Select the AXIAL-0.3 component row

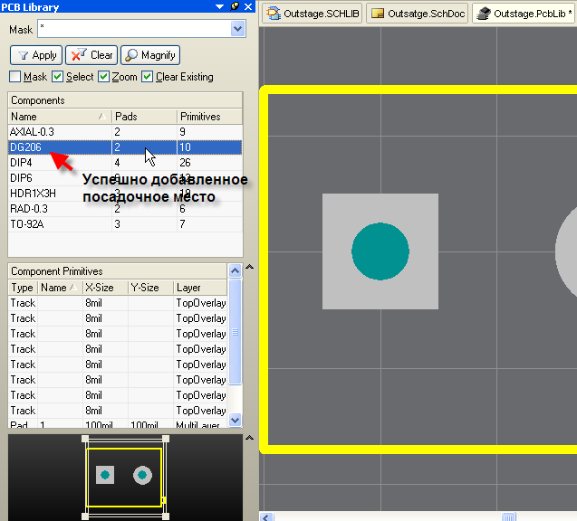coord(32,132)
